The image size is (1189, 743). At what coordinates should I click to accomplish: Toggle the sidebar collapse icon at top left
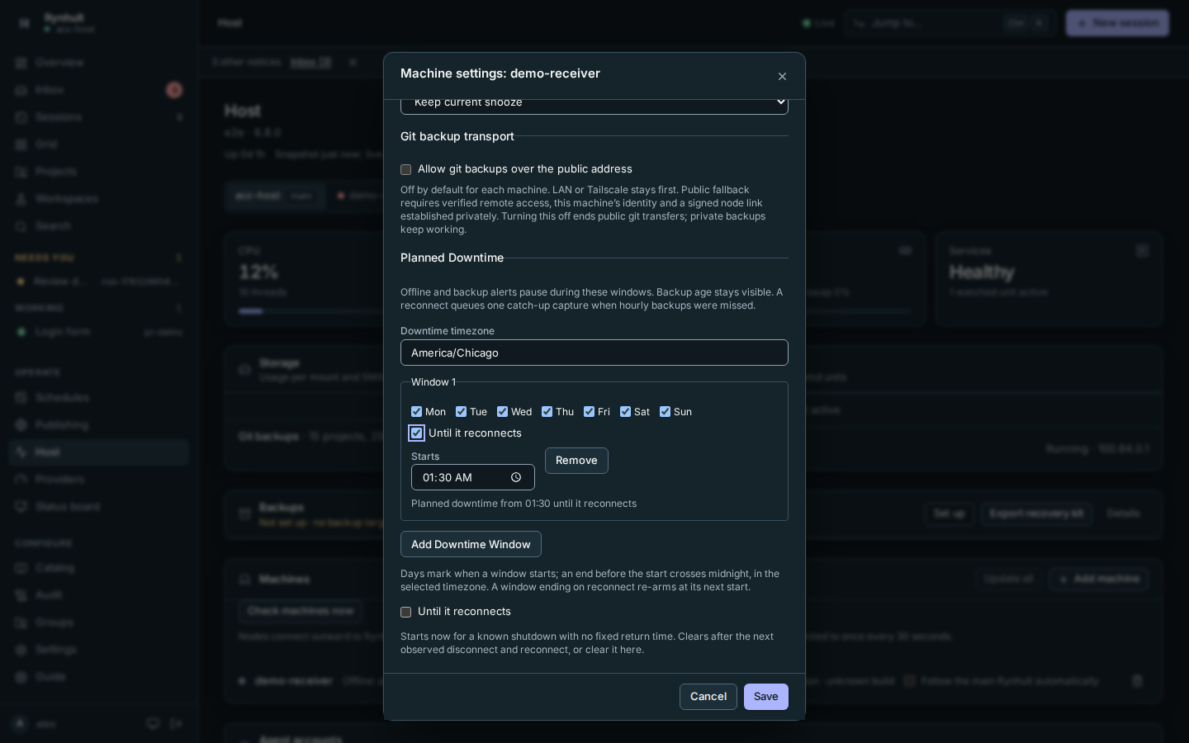(x=24, y=23)
